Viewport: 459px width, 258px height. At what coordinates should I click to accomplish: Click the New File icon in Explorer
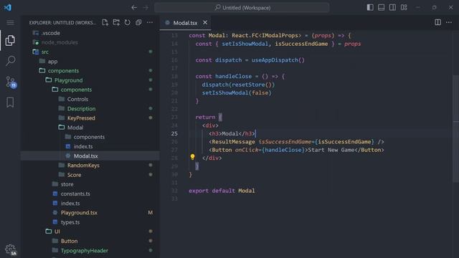pyautogui.click(x=105, y=22)
